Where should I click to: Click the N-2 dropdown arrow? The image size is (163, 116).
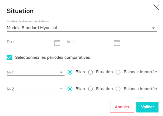coord(61,89)
